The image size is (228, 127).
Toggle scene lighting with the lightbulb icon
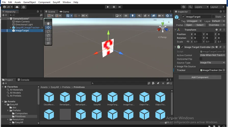132,16
